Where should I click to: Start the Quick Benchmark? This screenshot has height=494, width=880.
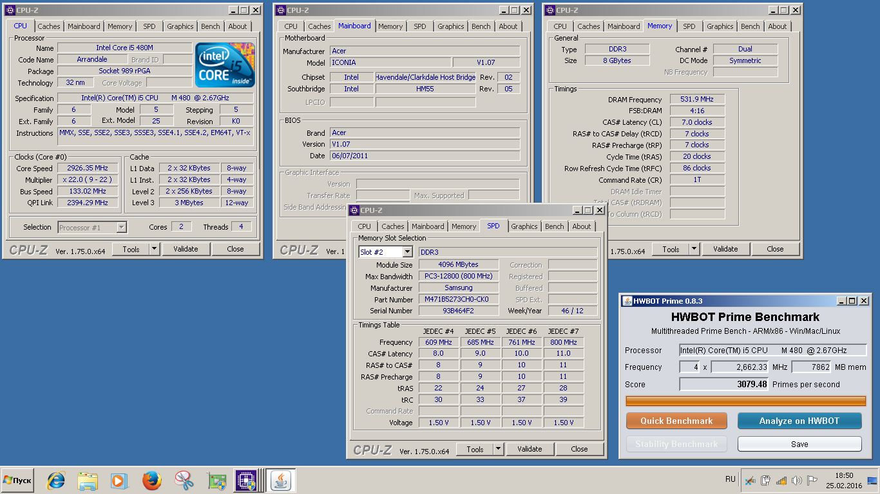point(676,421)
